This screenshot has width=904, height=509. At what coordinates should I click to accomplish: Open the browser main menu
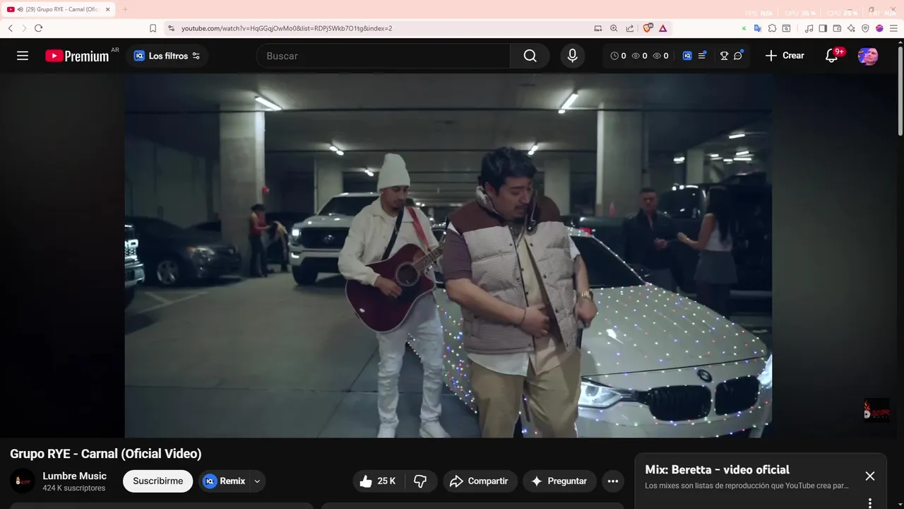pos(893,28)
